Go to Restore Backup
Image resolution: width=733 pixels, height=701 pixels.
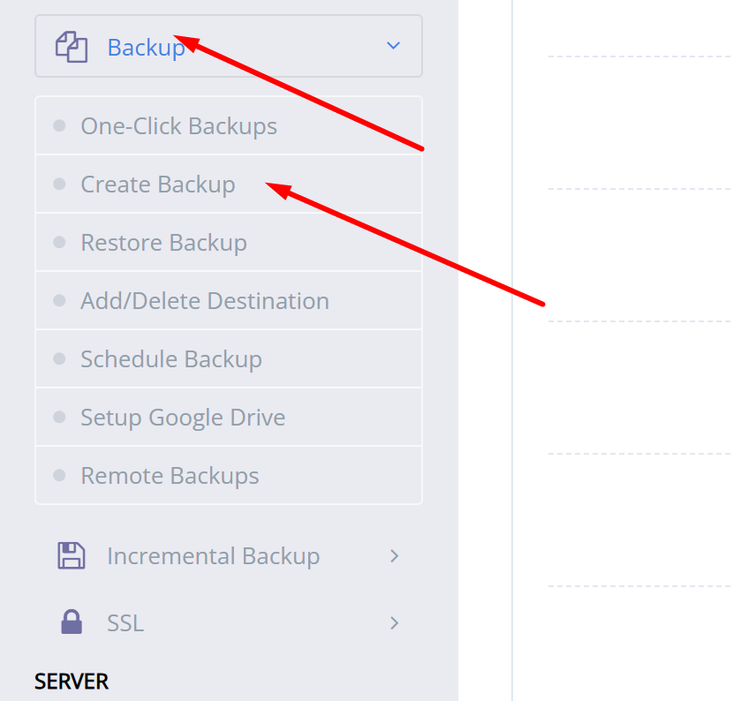[x=163, y=242]
